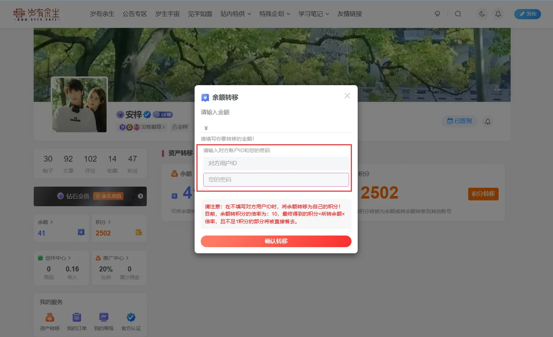
Task: Click the 积分转移 orange button
Action: [x=483, y=194]
